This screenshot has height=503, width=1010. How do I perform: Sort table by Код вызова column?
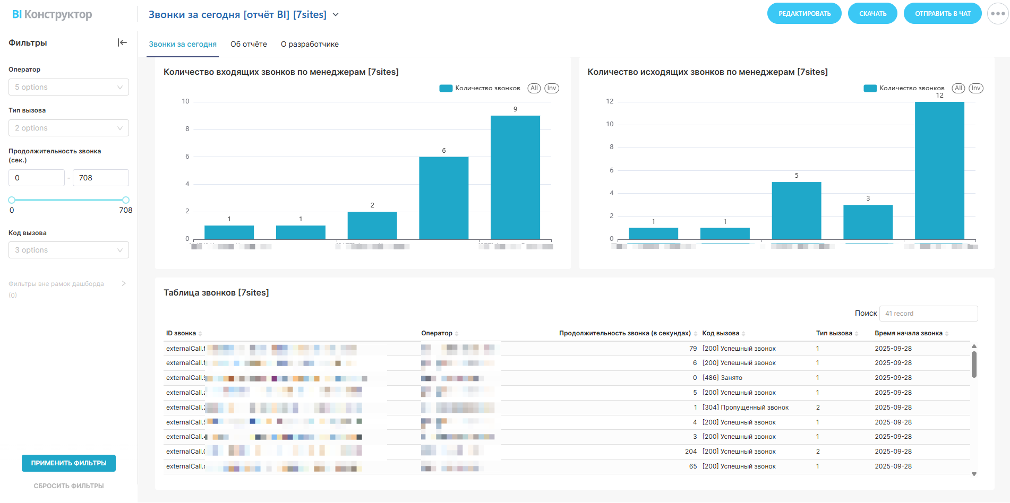coord(723,333)
